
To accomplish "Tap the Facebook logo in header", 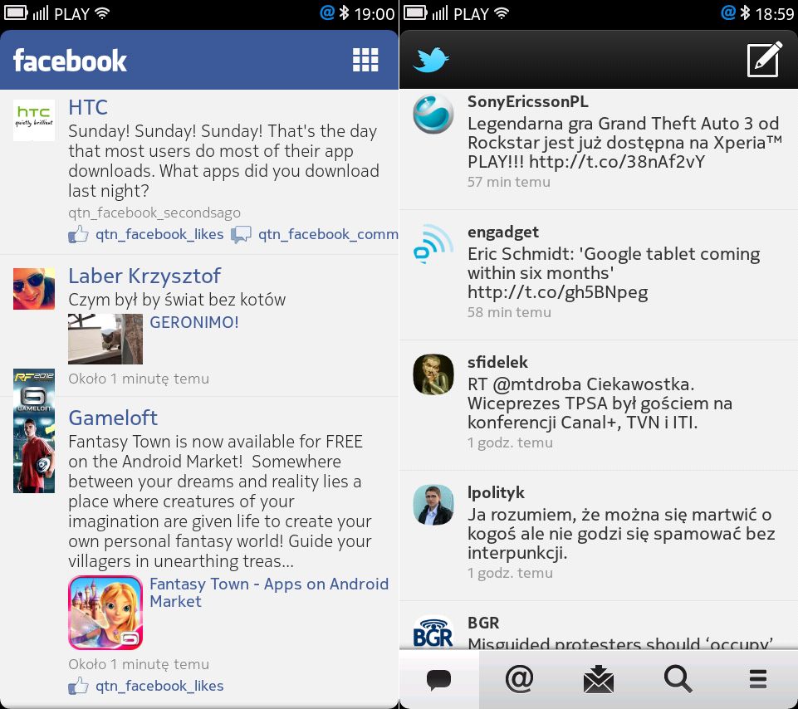I will pos(71,61).
